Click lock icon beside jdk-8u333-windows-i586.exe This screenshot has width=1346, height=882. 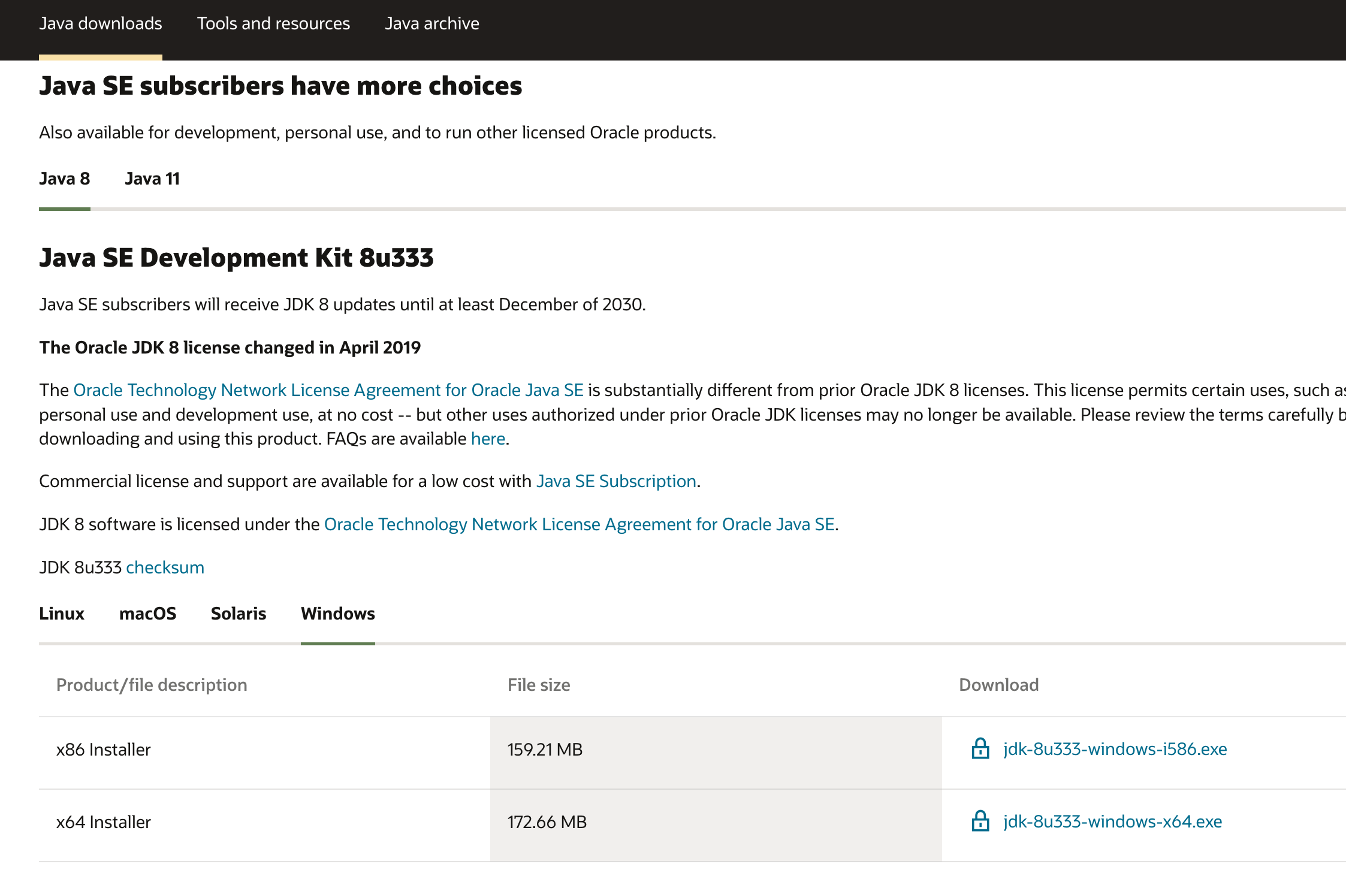[980, 749]
